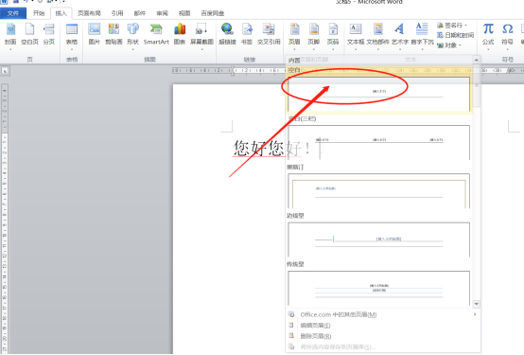Click the header gallery scroll down arrow
524x355 pixels.
pyautogui.click(x=476, y=304)
